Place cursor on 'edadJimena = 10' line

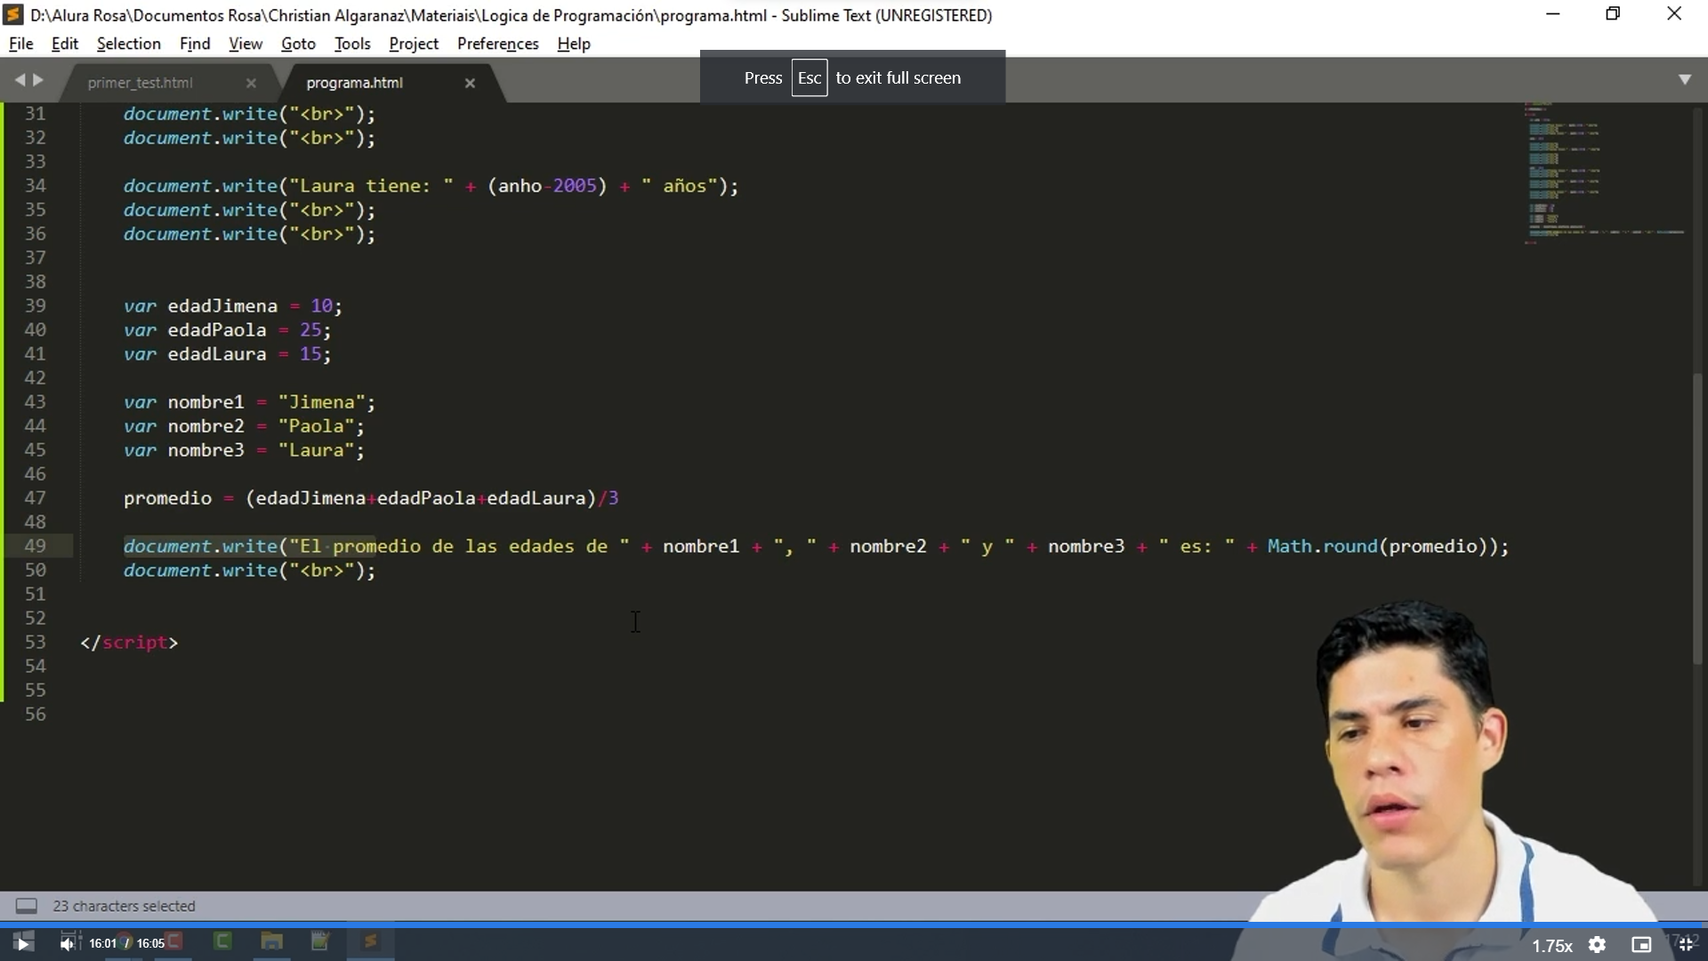point(232,306)
